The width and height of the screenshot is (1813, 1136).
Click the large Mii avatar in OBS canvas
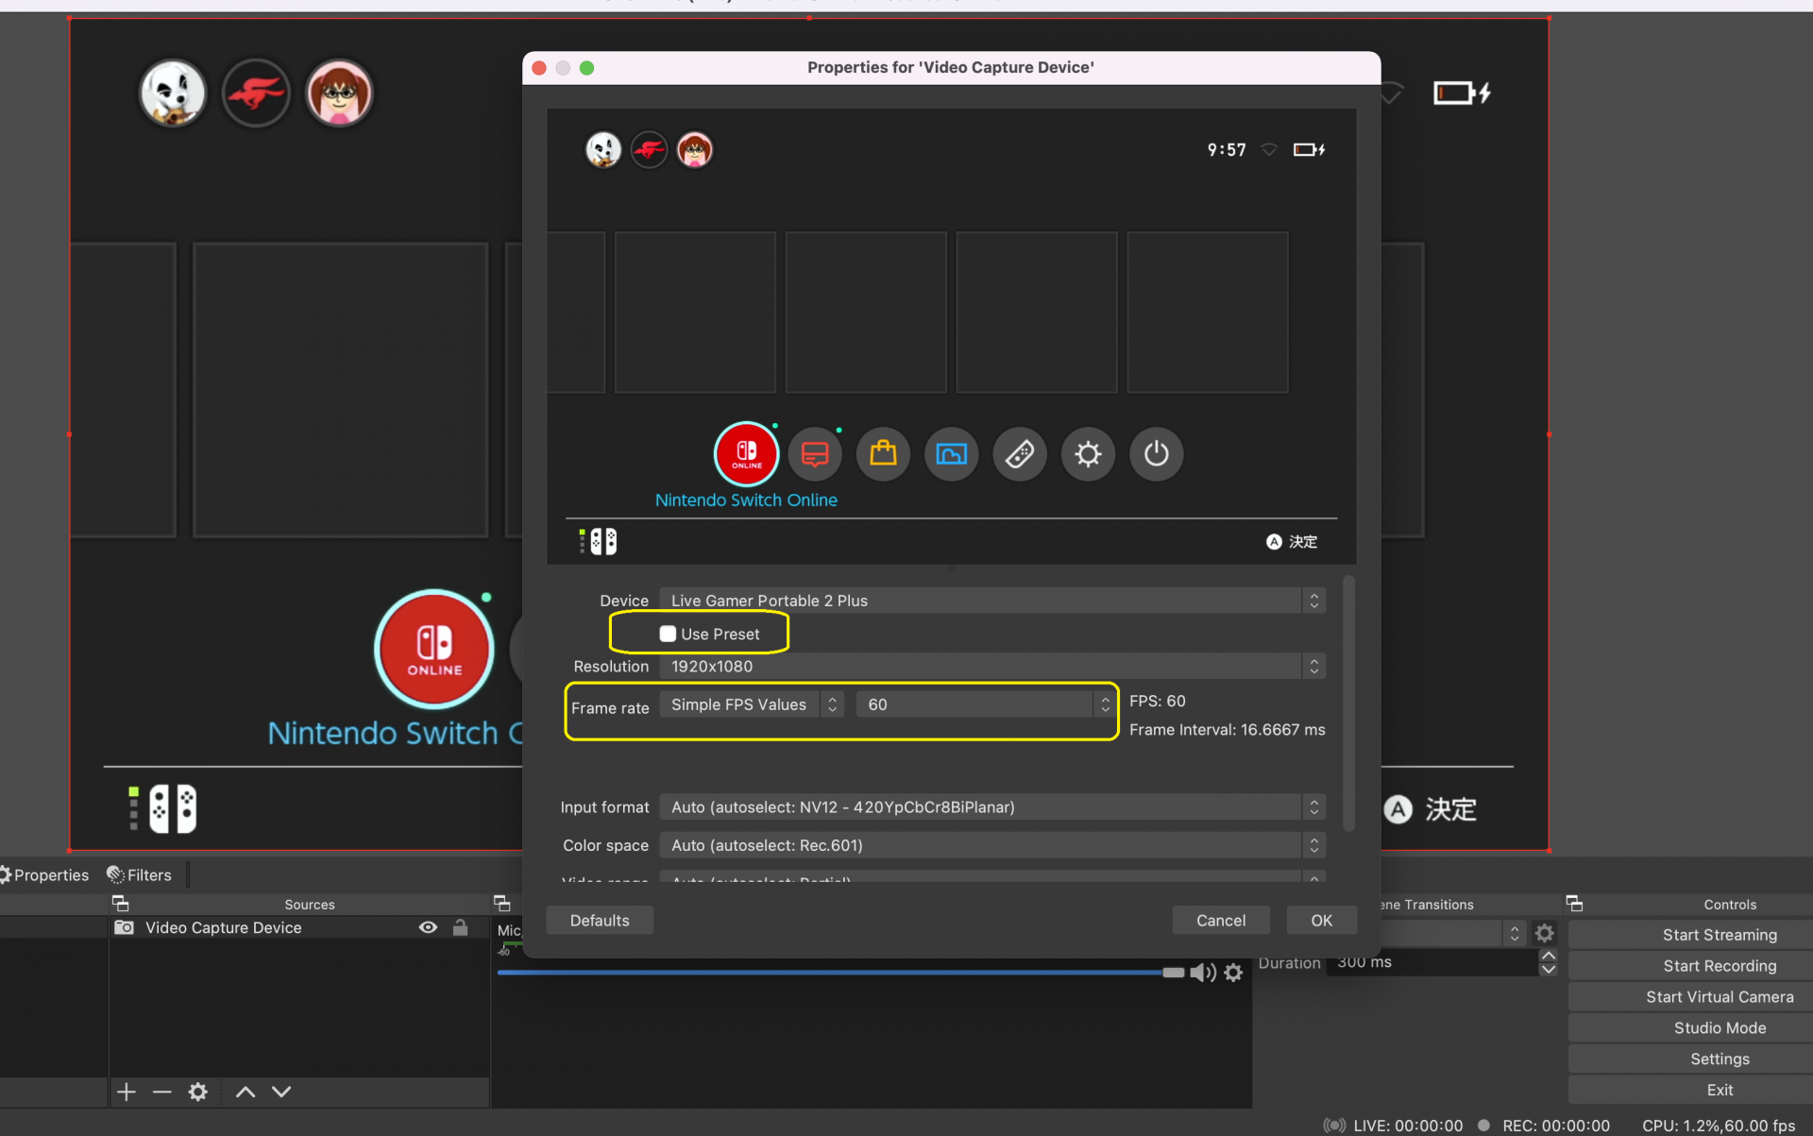[x=339, y=93]
